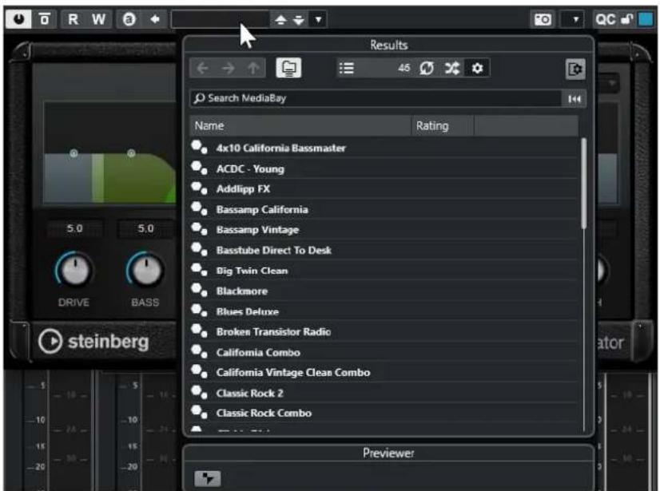
Task: Load the next preset with down arrow
Action: point(298,20)
